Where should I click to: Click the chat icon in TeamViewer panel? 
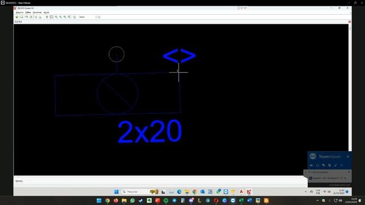point(323,165)
